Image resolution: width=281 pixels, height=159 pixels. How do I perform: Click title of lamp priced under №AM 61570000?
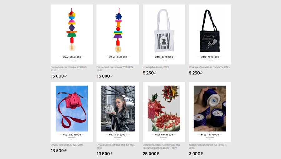pos(69,69)
